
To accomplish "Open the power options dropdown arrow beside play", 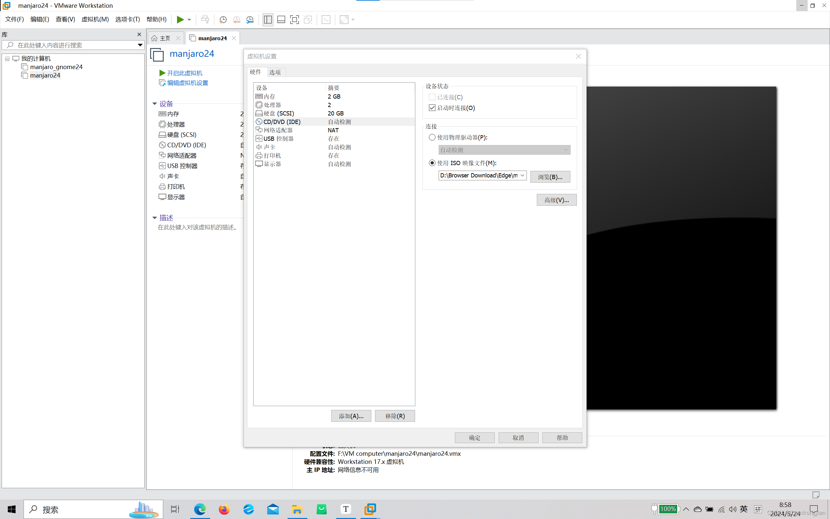I will click(x=189, y=20).
